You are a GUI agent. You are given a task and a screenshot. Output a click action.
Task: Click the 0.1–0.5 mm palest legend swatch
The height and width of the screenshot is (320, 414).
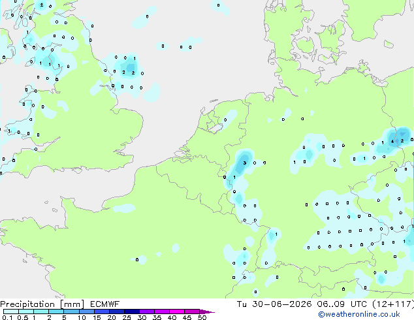click(11, 312)
